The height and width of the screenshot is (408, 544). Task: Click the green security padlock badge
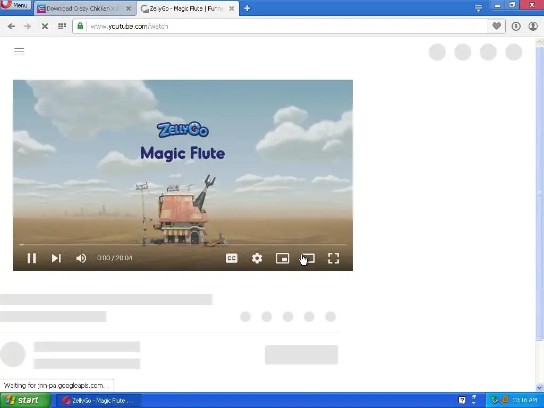tap(80, 26)
